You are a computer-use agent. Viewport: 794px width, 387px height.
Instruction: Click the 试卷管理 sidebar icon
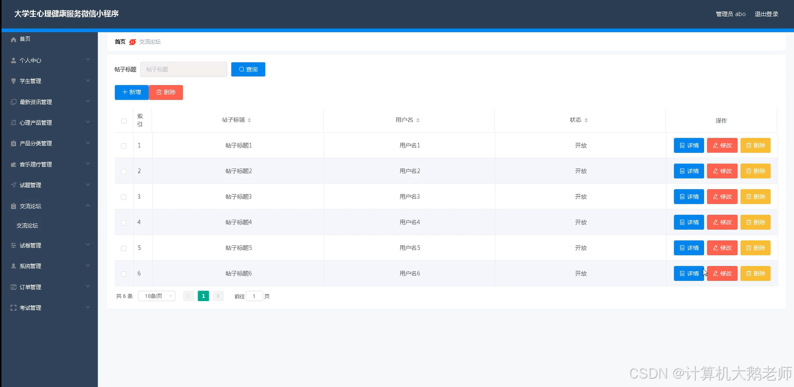pos(13,245)
